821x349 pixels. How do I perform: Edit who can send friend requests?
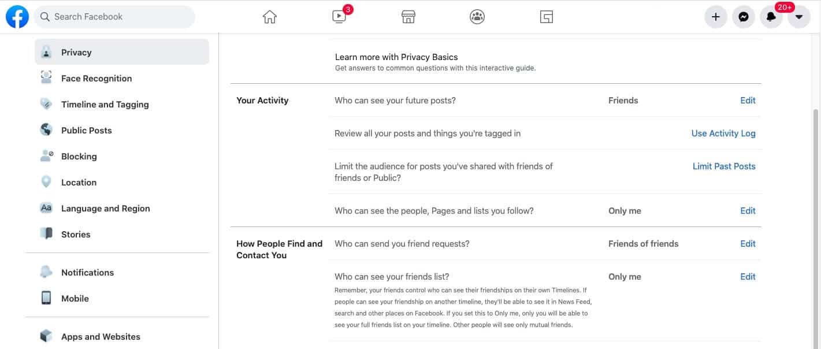(x=748, y=243)
